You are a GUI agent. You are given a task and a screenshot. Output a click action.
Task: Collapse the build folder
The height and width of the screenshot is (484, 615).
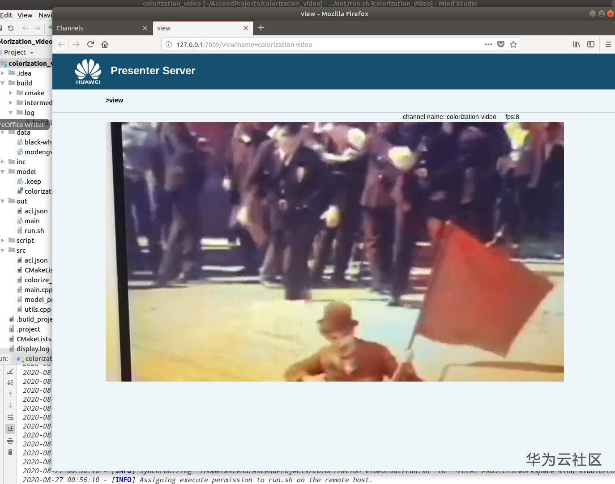[x=3, y=83]
